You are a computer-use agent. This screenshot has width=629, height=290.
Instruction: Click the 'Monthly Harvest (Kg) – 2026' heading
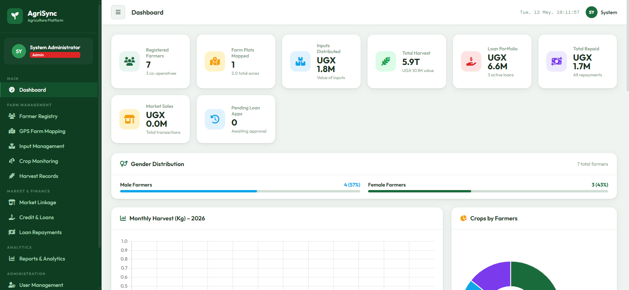pyautogui.click(x=167, y=218)
